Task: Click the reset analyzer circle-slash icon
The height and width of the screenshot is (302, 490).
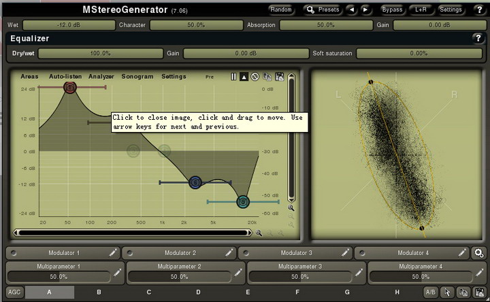Action: coord(255,76)
